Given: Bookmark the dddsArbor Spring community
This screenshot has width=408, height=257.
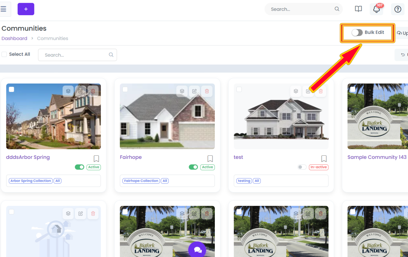Looking at the screenshot, I should click(x=96, y=158).
